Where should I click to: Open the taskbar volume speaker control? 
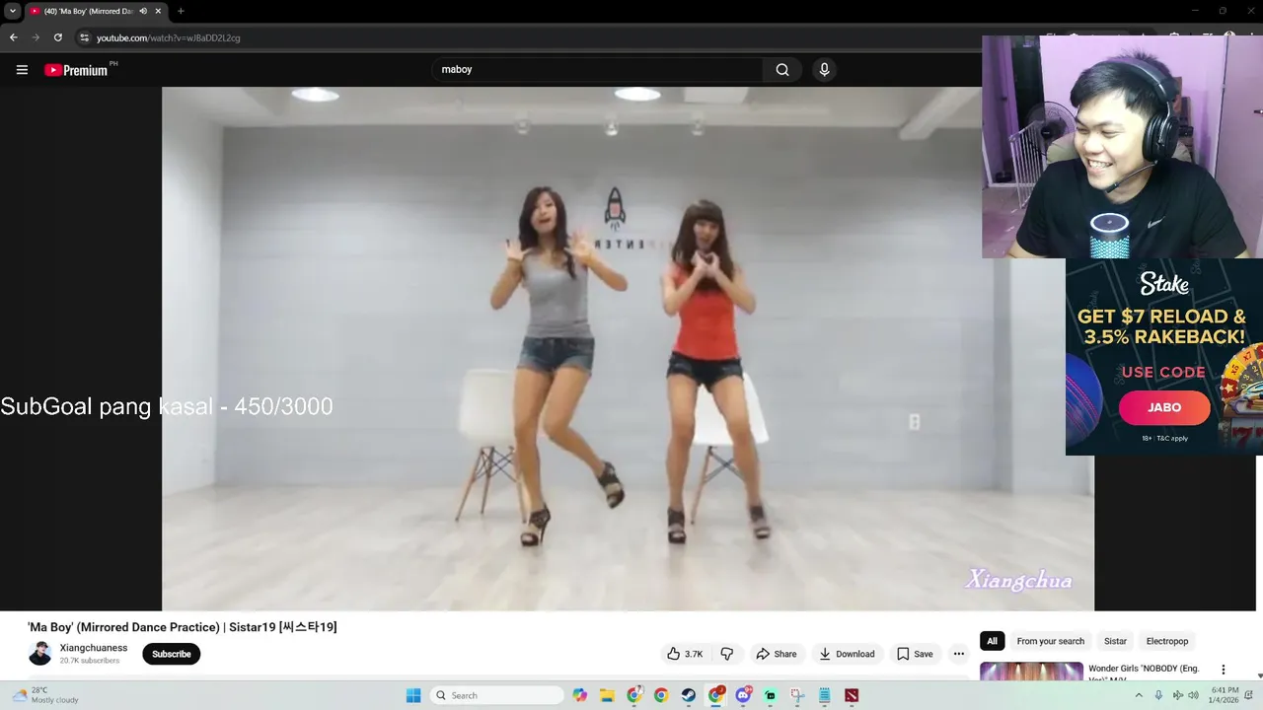[x=1193, y=695]
